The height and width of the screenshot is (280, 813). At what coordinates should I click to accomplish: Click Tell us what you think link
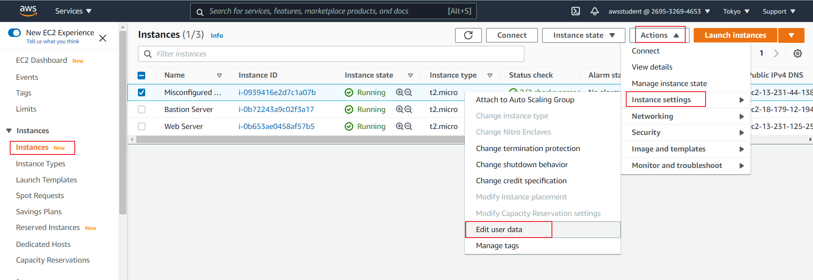tap(53, 42)
